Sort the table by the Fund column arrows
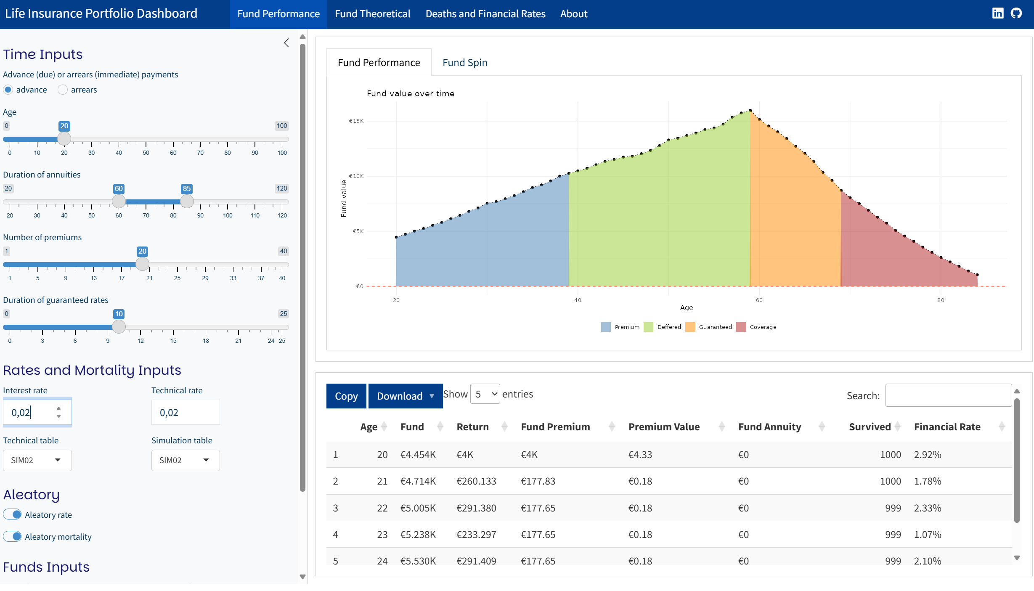 (x=440, y=427)
